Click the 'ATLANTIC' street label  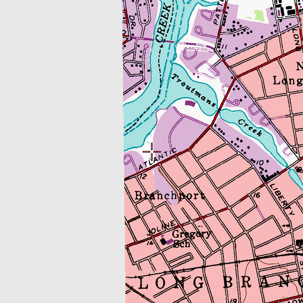click(157, 159)
